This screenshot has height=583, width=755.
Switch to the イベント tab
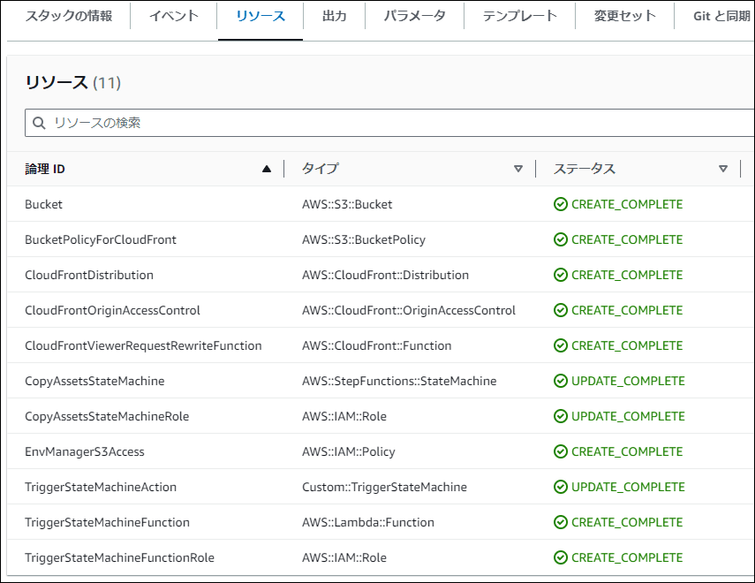coord(174,16)
